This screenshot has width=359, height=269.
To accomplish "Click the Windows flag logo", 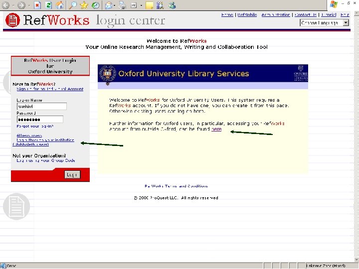I will [334, 4].
